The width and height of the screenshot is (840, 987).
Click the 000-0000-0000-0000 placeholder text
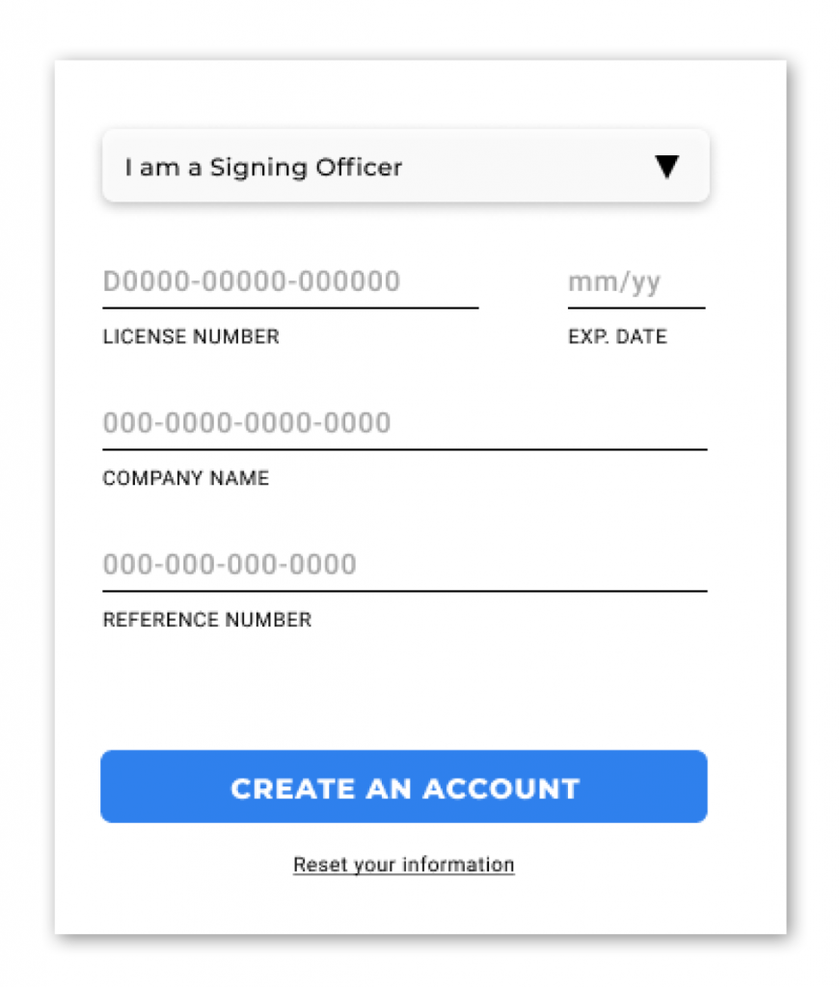247,423
